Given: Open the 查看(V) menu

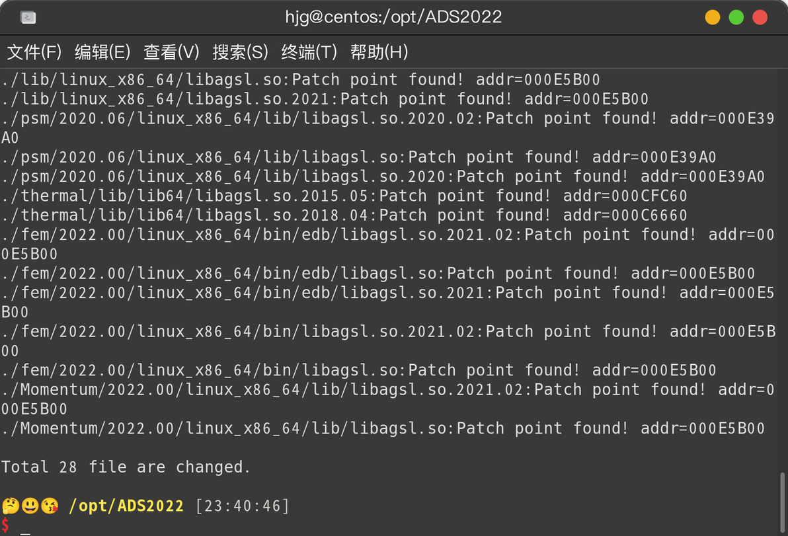Looking at the screenshot, I should (x=171, y=52).
